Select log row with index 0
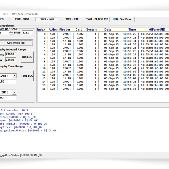The width and height of the screenshot is (169, 169). pos(103,34)
